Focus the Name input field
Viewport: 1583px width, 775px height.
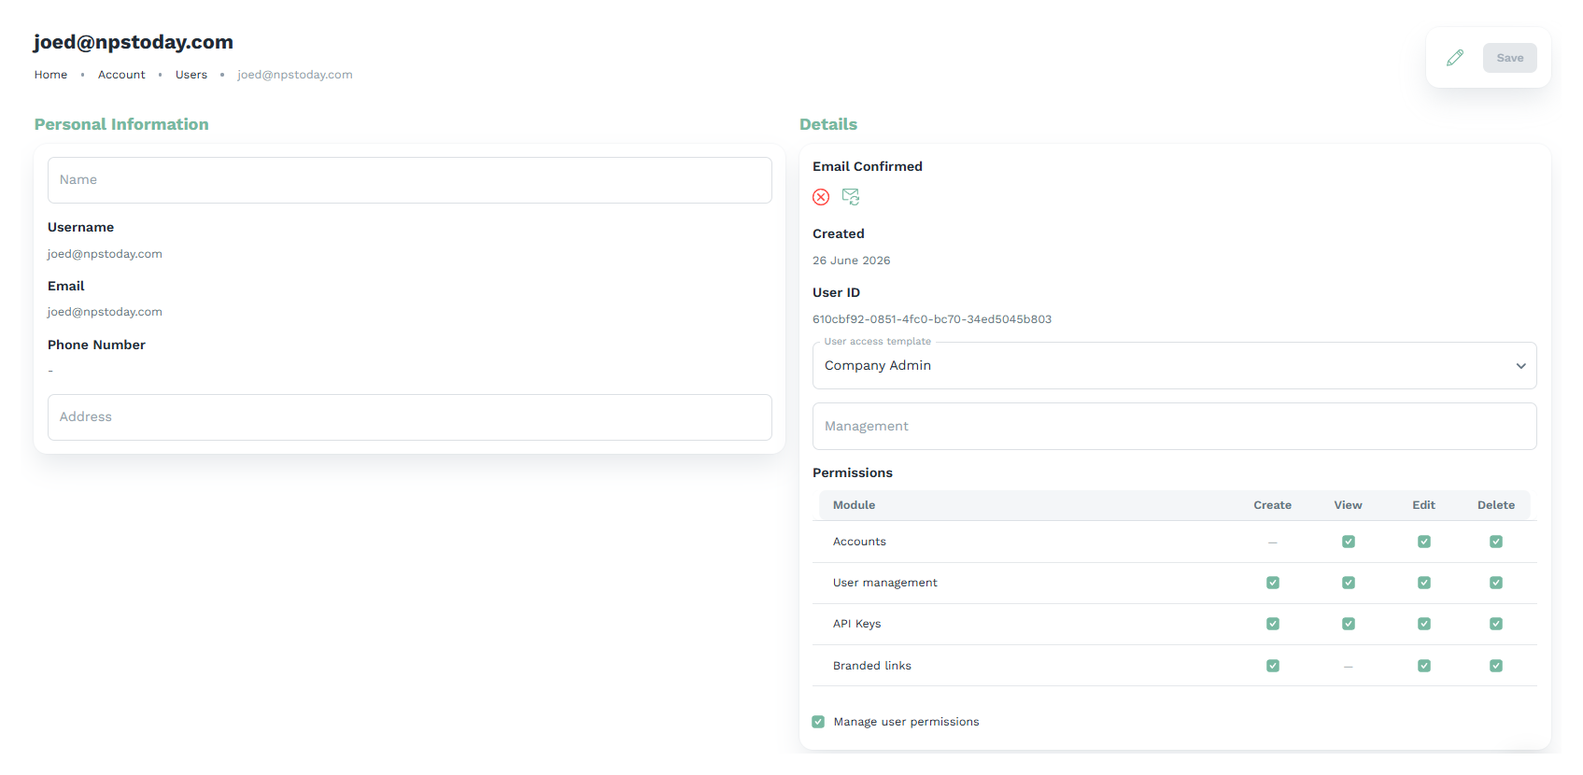(x=409, y=180)
